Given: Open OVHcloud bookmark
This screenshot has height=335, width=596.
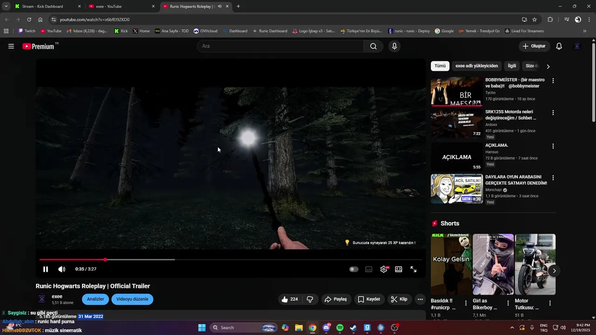Looking at the screenshot, I should coord(205,31).
